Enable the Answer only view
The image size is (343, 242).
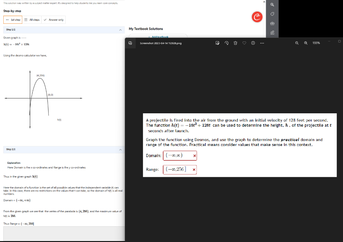click(53, 19)
